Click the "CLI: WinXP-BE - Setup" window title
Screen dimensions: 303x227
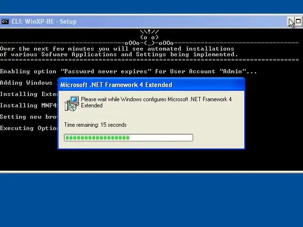pos(44,21)
